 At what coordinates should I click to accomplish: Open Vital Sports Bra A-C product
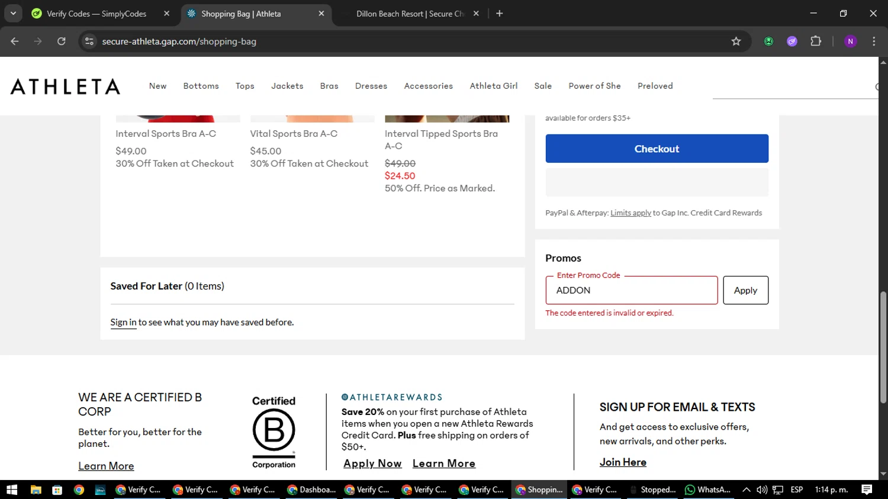tap(294, 134)
